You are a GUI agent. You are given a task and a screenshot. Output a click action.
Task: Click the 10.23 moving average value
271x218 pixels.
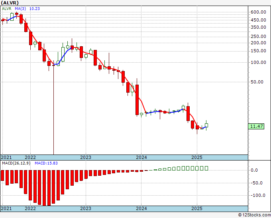point(35,9)
